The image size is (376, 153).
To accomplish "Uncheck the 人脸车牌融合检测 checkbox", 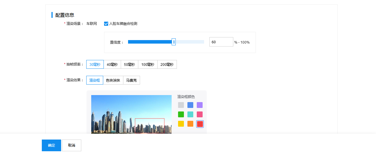I will [106, 24].
